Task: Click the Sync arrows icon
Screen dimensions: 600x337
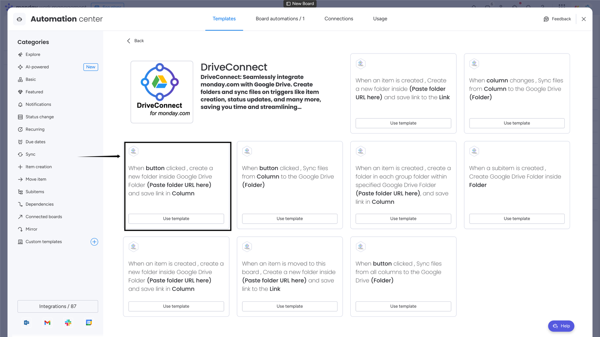Action: (20, 154)
